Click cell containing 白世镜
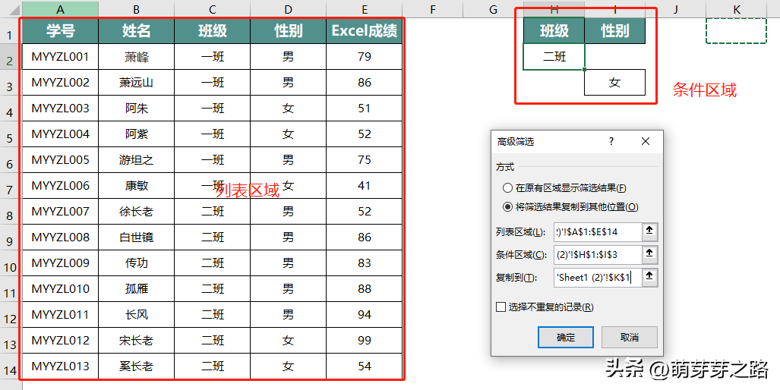The image size is (780, 390). 136,237
